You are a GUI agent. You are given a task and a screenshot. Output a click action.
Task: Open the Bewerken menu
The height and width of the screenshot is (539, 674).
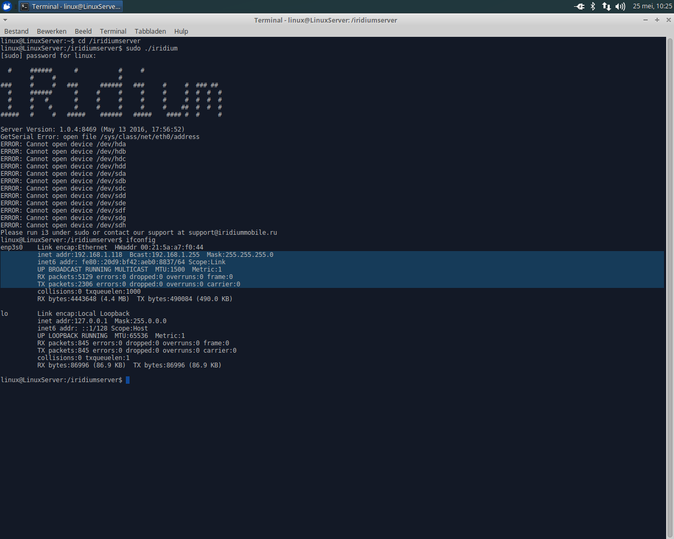(x=52, y=32)
